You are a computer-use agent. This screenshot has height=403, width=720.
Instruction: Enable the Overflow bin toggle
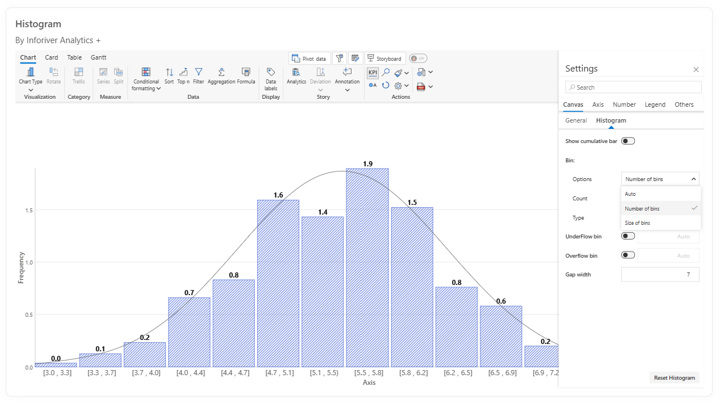click(x=628, y=255)
